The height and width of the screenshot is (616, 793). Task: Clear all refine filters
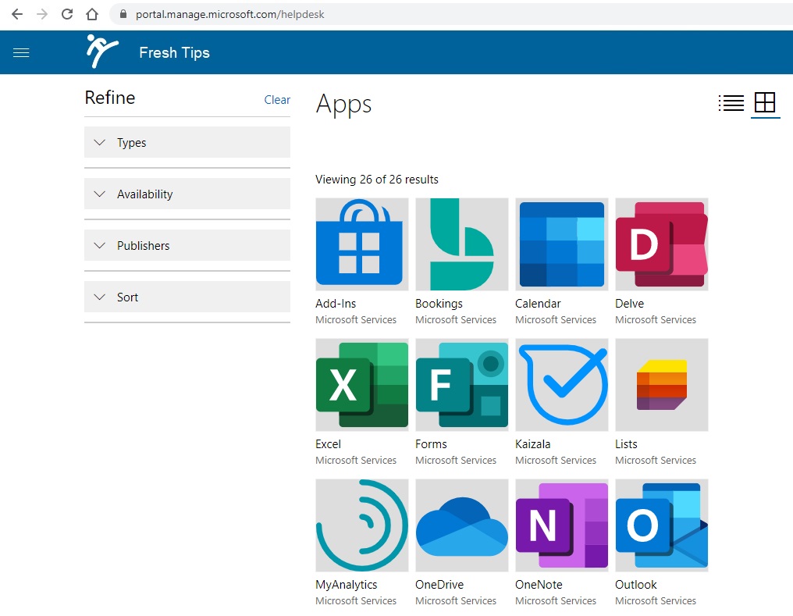tap(277, 100)
